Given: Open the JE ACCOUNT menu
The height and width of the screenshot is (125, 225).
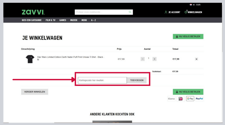Looking at the screenshot, I should pyautogui.click(x=172, y=12).
